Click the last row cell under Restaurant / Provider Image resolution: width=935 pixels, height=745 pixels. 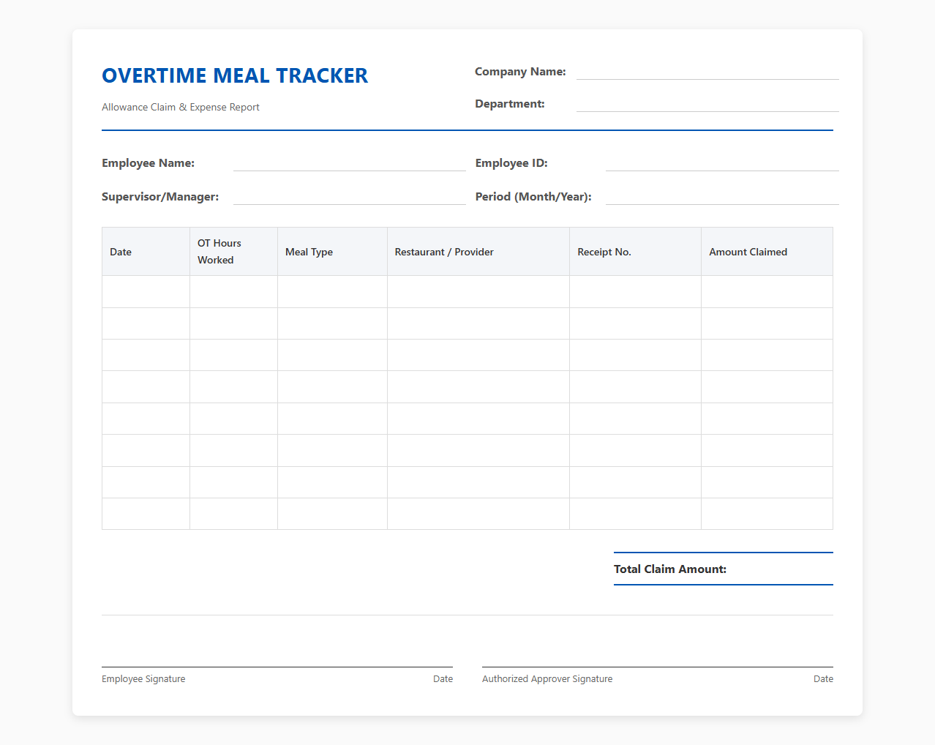tap(478, 514)
